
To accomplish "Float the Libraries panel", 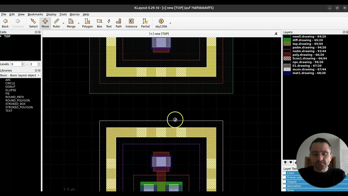I will tap(36, 71).
